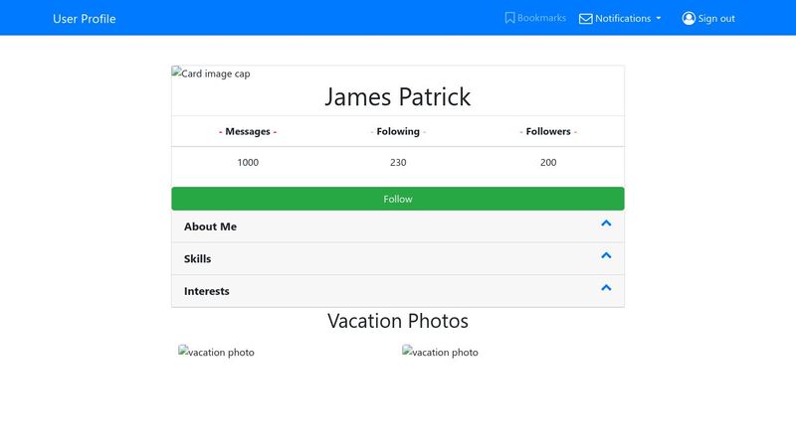Click the bookmark icon in navbar

pyautogui.click(x=509, y=18)
